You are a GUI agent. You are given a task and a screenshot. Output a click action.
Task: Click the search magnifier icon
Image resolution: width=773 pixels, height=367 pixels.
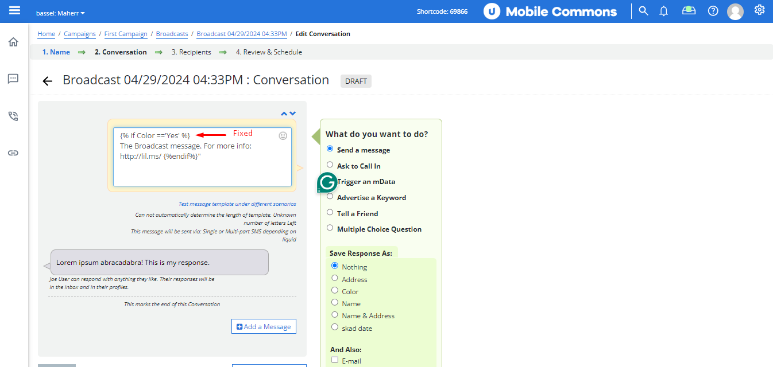point(643,11)
